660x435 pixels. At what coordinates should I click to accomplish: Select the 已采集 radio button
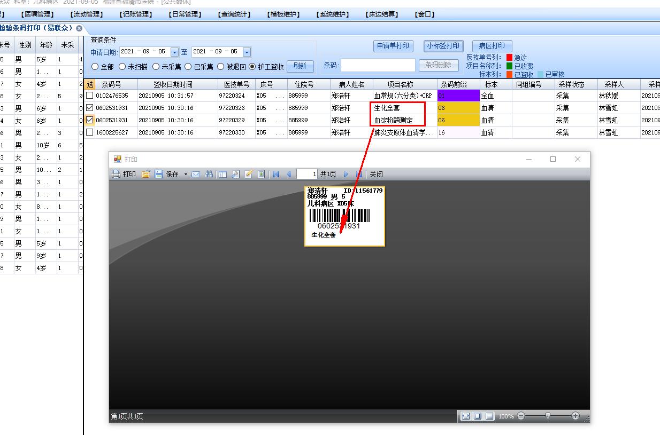coord(188,67)
